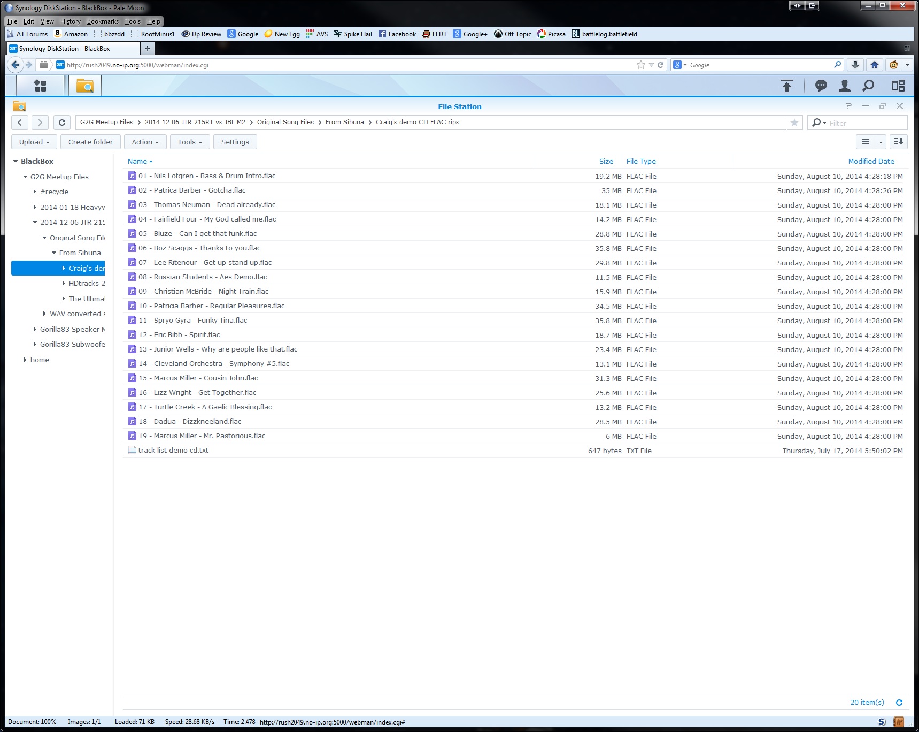Reload the page with browser refresh icon

click(x=661, y=65)
